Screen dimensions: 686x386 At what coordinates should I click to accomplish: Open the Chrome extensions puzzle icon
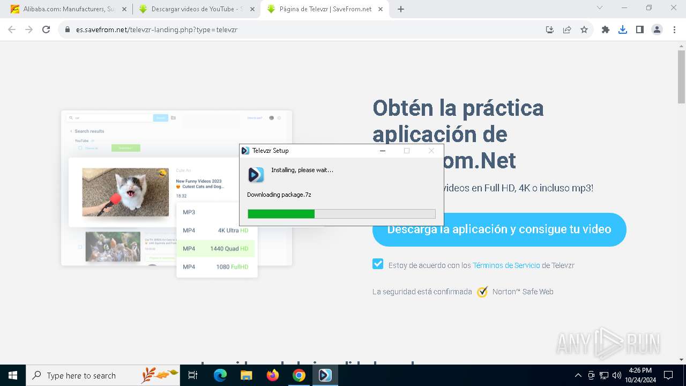tap(606, 29)
